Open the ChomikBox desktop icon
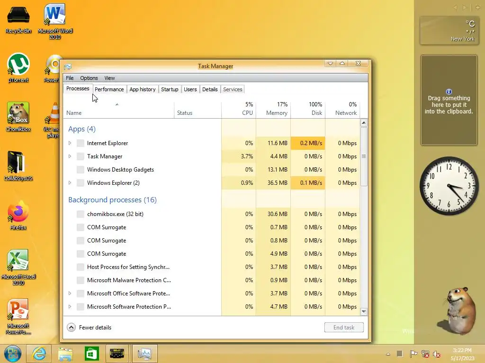Screen dimensions: 485x363 tap(18, 117)
